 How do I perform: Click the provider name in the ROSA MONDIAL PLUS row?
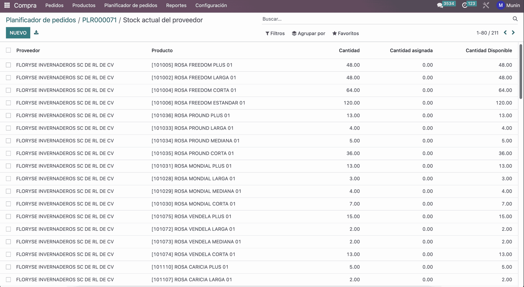tap(65, 166)
